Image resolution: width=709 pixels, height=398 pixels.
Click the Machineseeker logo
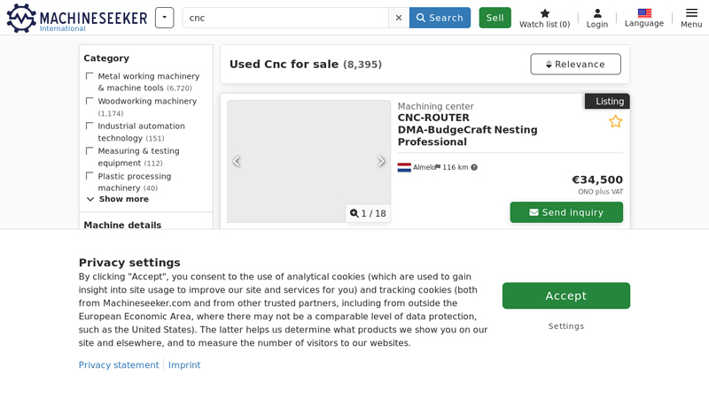[76, 18]
